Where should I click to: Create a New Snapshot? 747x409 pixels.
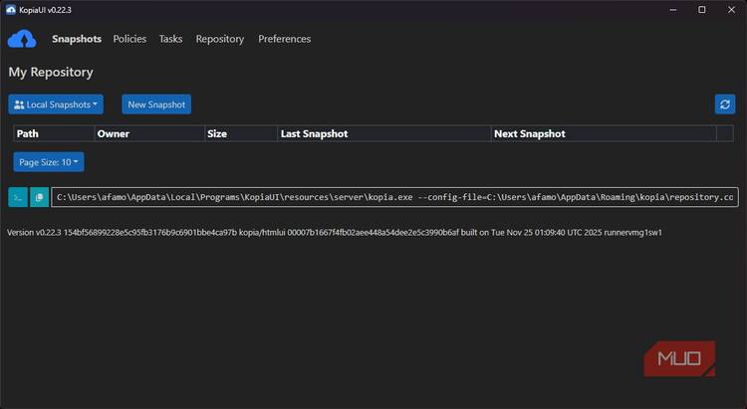pos(156,104)
